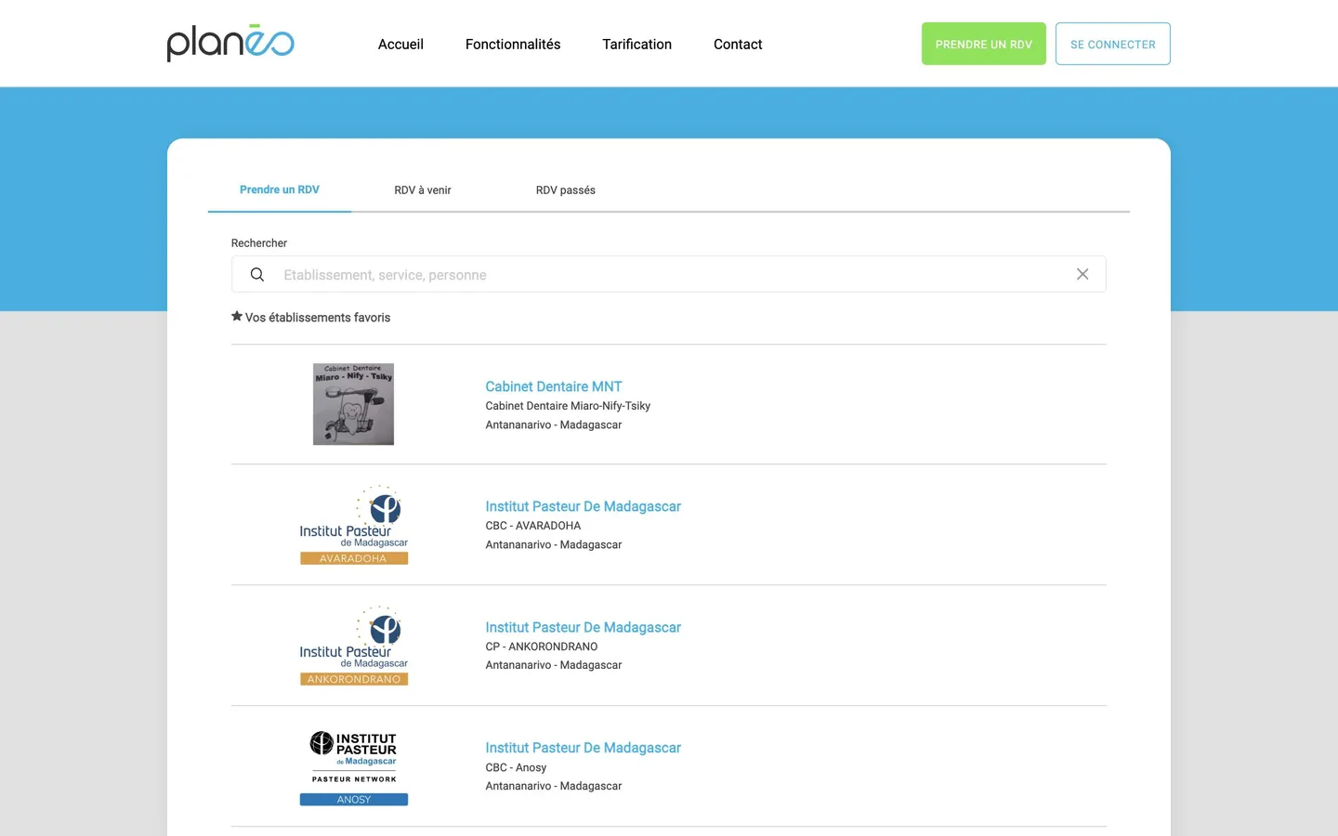Open Institut Pasteur CBC - Anosy link
Screen dimensions: 1338x836
pyautogui.click(x=584, y=748)
